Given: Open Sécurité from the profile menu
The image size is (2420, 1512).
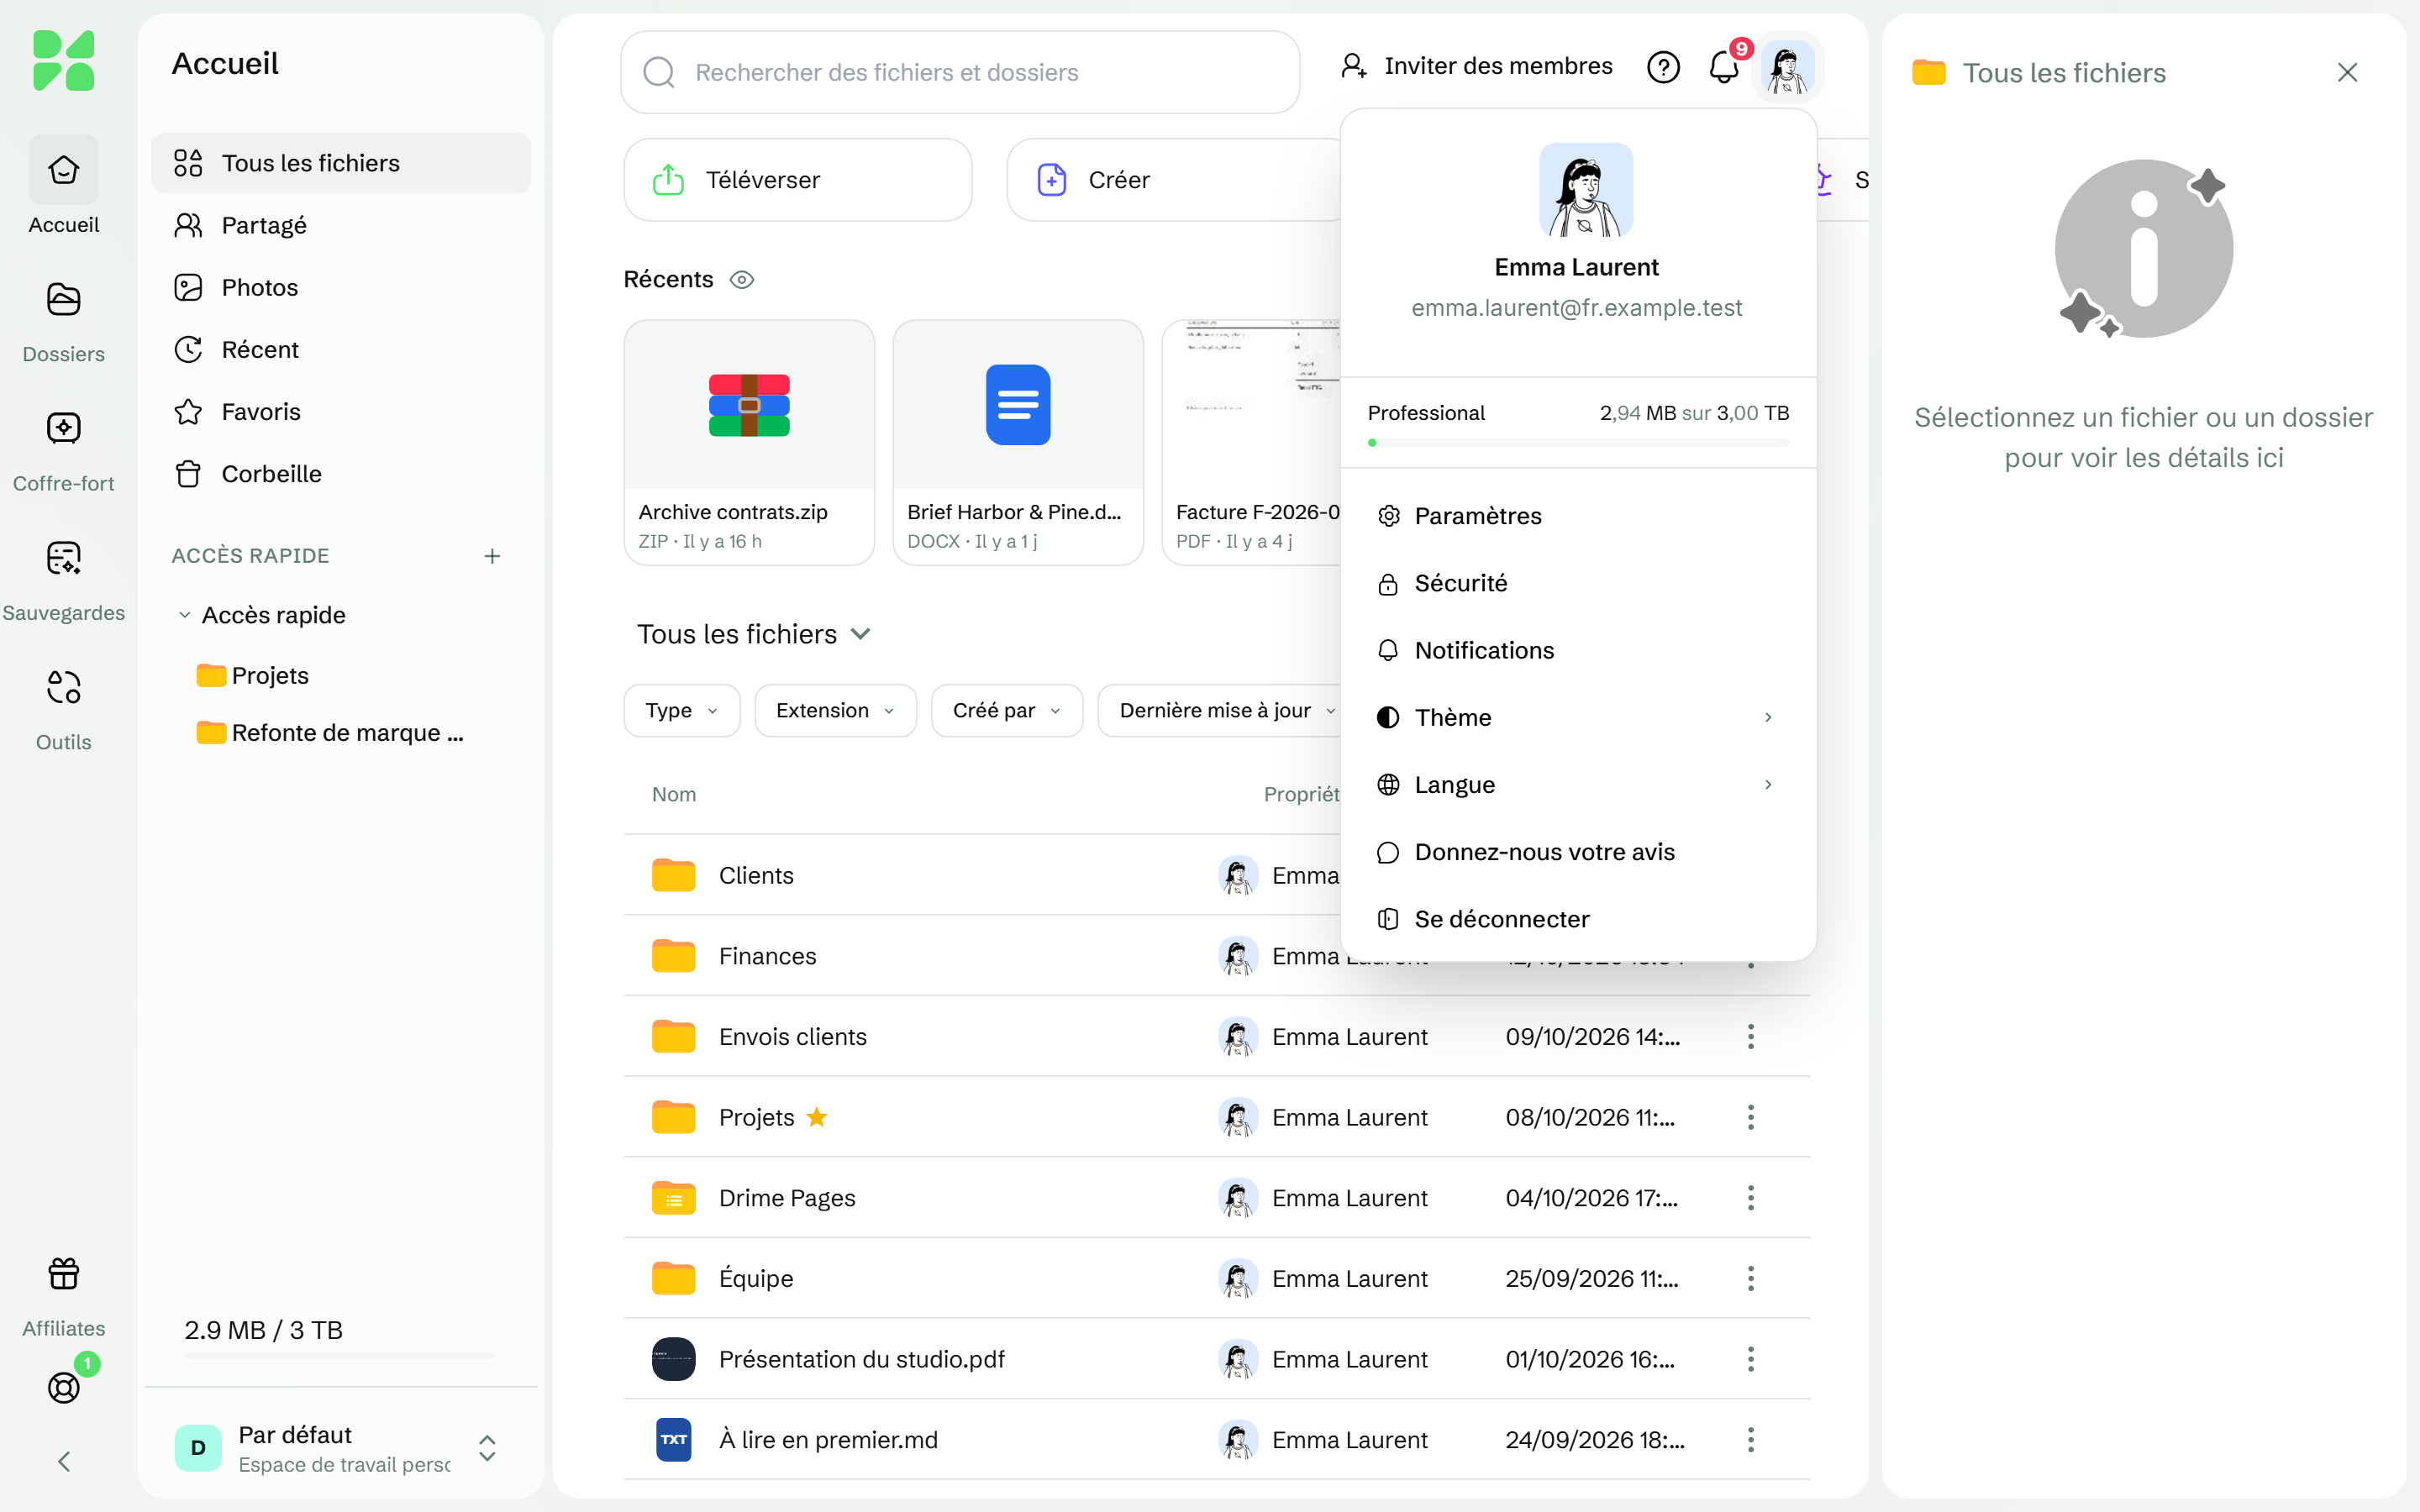Looking at the screenshot, I should pyautogui.click(x=1578, y=583).
